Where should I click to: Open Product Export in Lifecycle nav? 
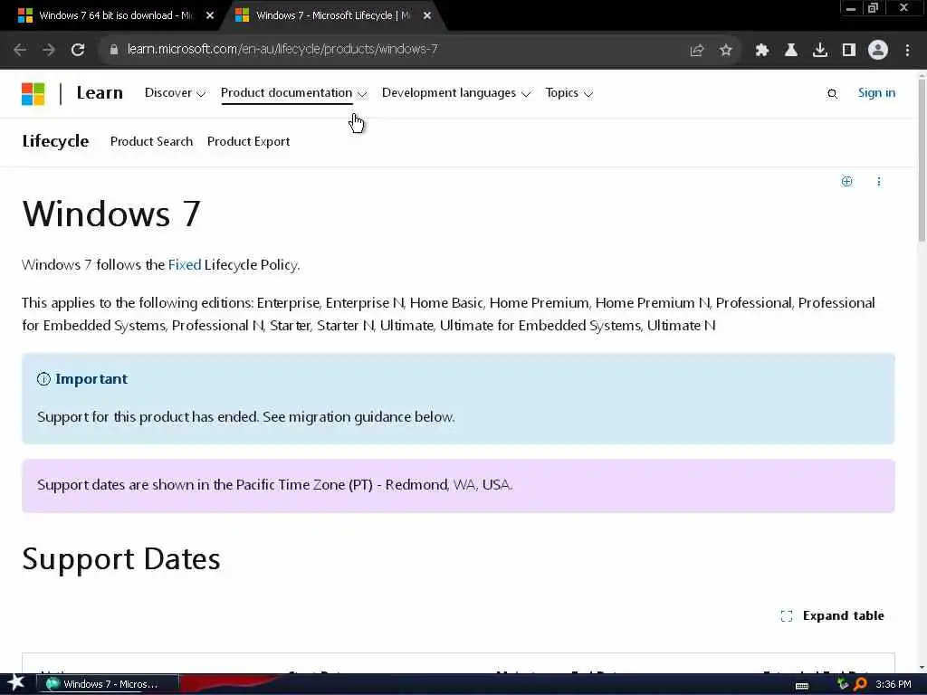(x=248, y=142)
